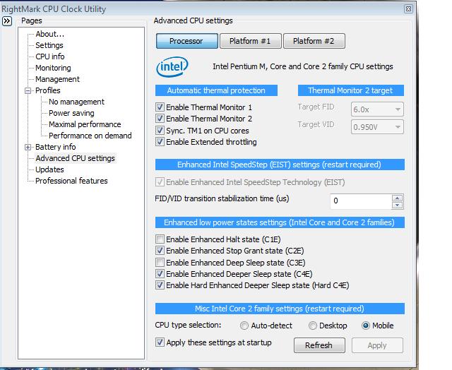Click the Enhanced Intel SpeedStep (EIST) settings header
This screenshot has height=370, width=452.
[280, 165]
